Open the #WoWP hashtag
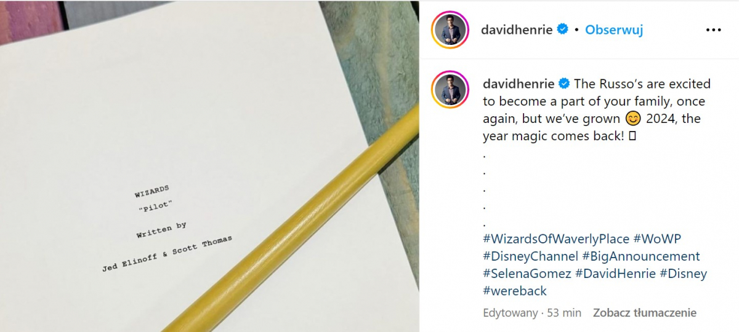The image size is (739, 332). [x=657, y=239]
